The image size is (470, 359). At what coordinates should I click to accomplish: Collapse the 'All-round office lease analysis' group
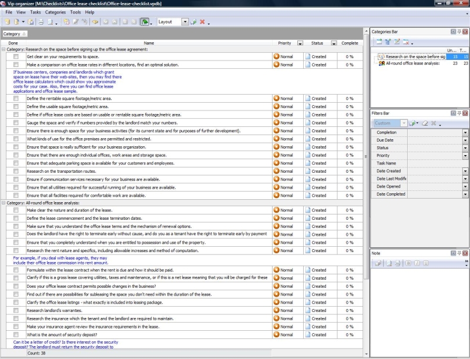click(x=4, y=203)
